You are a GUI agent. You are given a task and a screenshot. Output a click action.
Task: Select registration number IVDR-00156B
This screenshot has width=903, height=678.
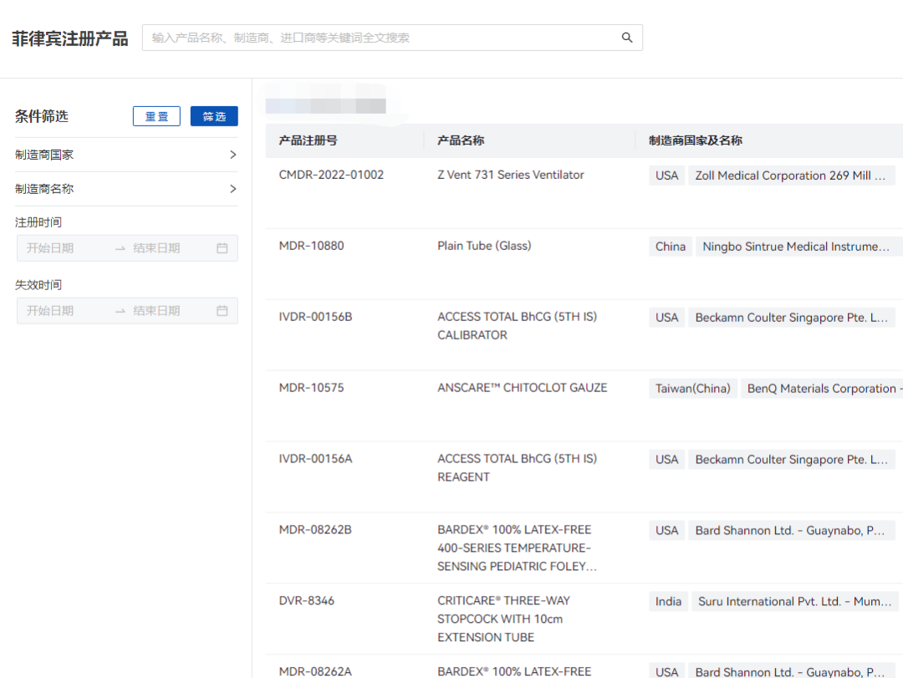coord(315,317)
